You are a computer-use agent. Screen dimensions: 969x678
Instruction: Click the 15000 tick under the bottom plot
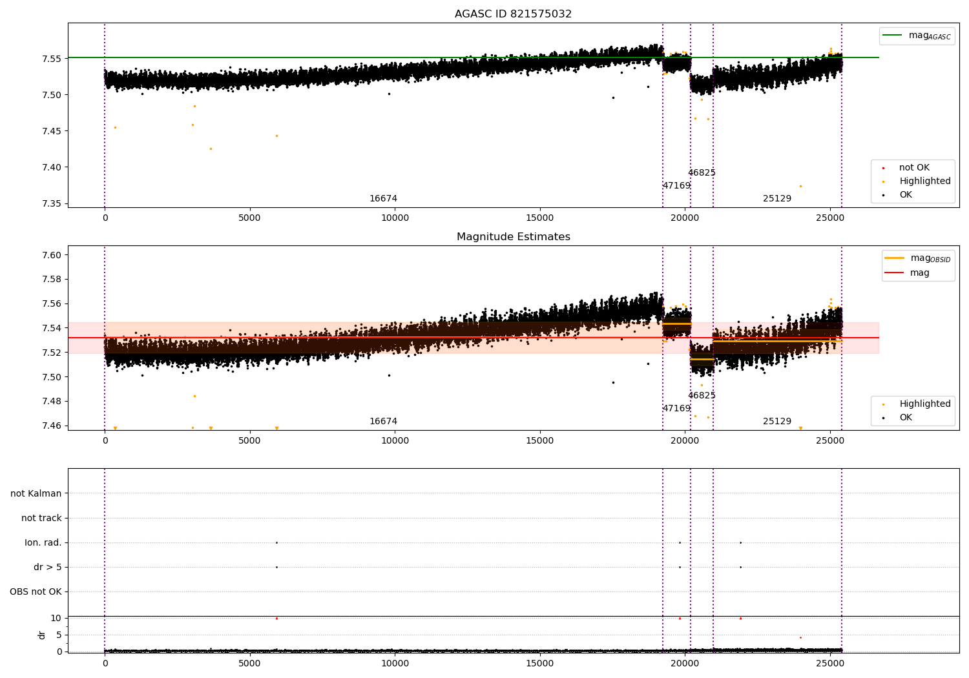(540, 663)
